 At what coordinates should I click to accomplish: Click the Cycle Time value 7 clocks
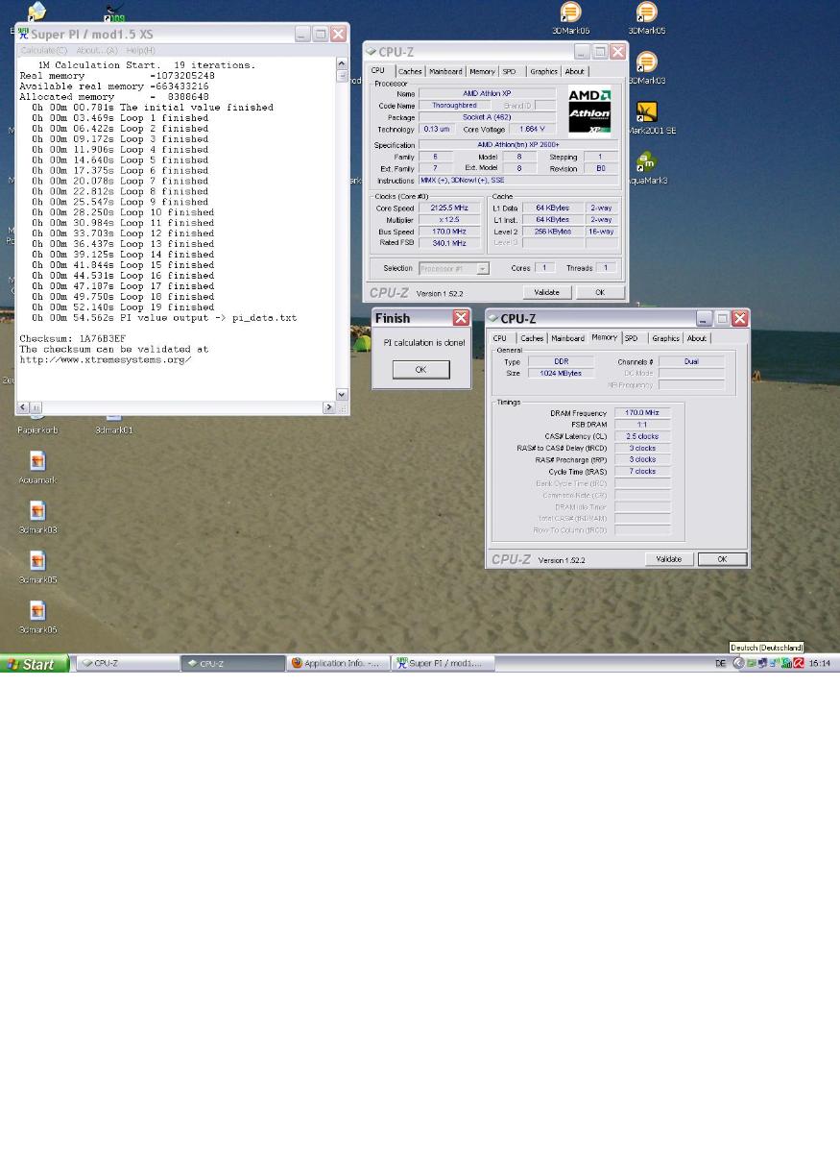click(642, 472)
